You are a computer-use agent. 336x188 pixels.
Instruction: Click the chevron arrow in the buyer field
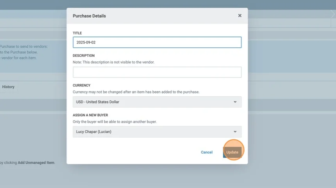click(x=235, y=132)
